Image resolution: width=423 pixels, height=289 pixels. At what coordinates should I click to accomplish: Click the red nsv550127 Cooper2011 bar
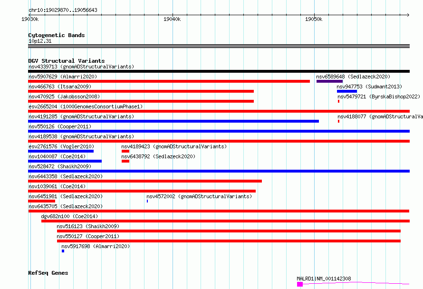tap(229, 241)
